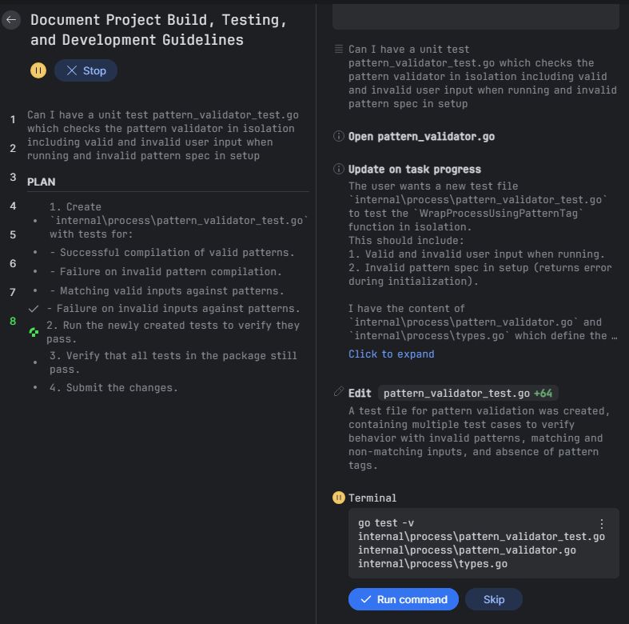Click the checkmark beside Failure on invalid inputs
The image size is (629, 624).
34,308
